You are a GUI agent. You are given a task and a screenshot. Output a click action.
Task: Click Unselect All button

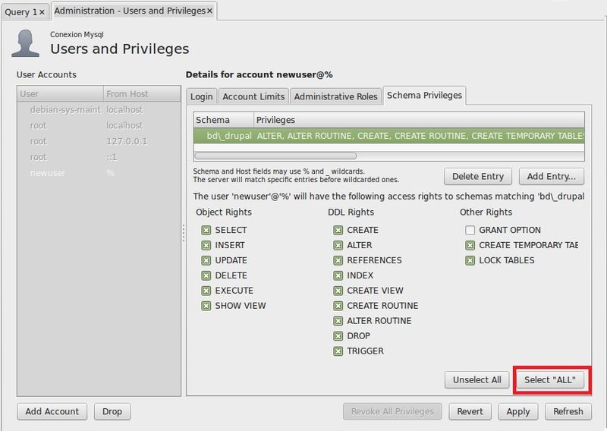coord(477,380)
